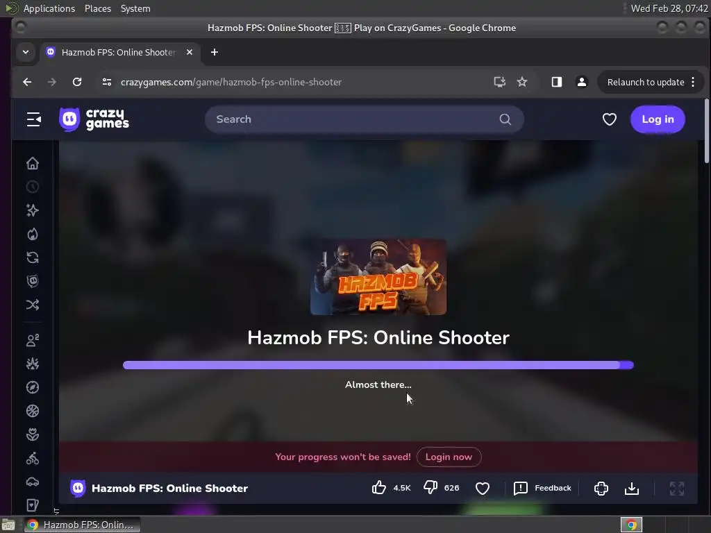
Task: Open Car category icon
Action: tap(33, 482)
